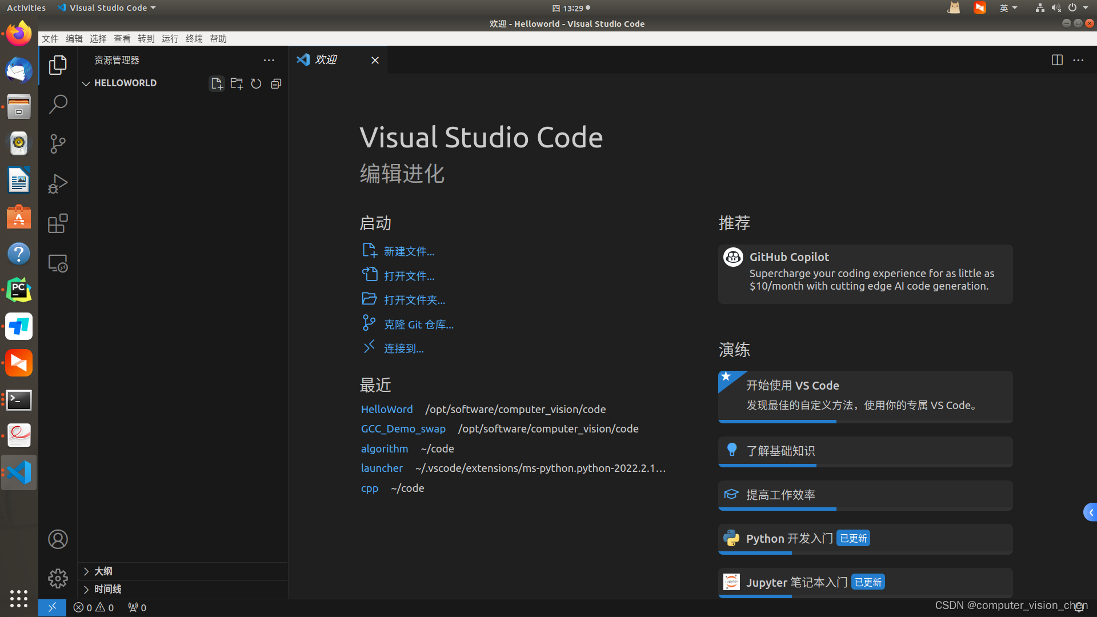Open editor more actions ellipsis
The height and width of the screenshot is (617, 1097).
click(1078, 60)
